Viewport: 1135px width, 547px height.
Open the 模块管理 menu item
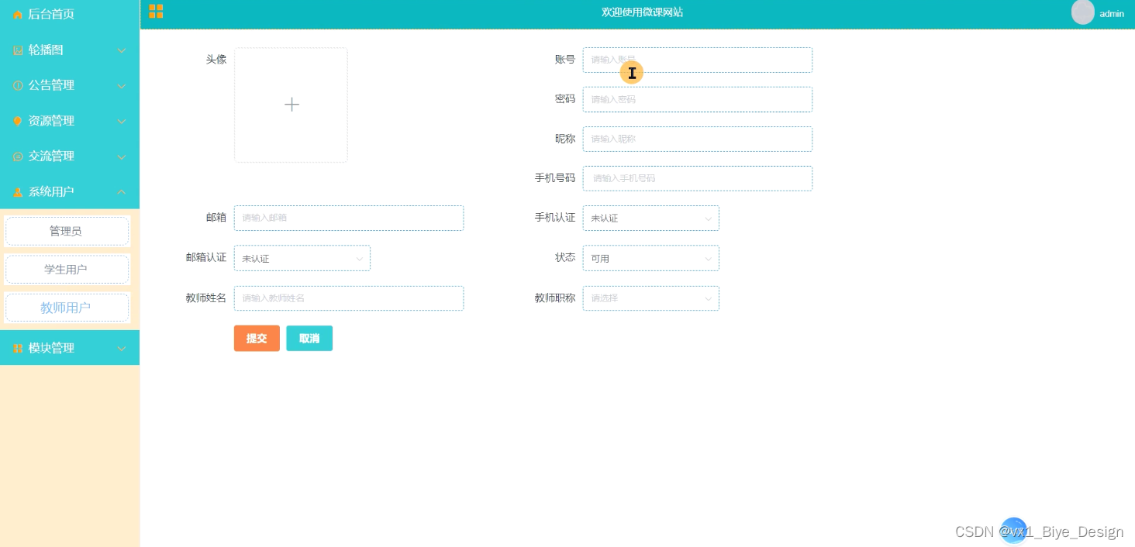coord(70,348)
